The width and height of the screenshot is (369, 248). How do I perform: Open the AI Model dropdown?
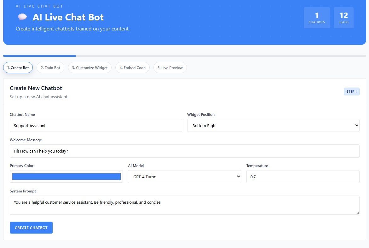(x=184, y=176)
